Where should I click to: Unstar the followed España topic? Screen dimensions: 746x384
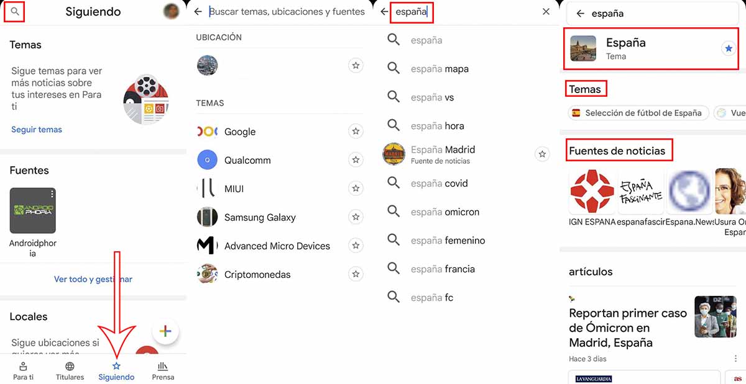728,47
